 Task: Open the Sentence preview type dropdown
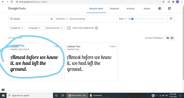click(x=62, y=19)
